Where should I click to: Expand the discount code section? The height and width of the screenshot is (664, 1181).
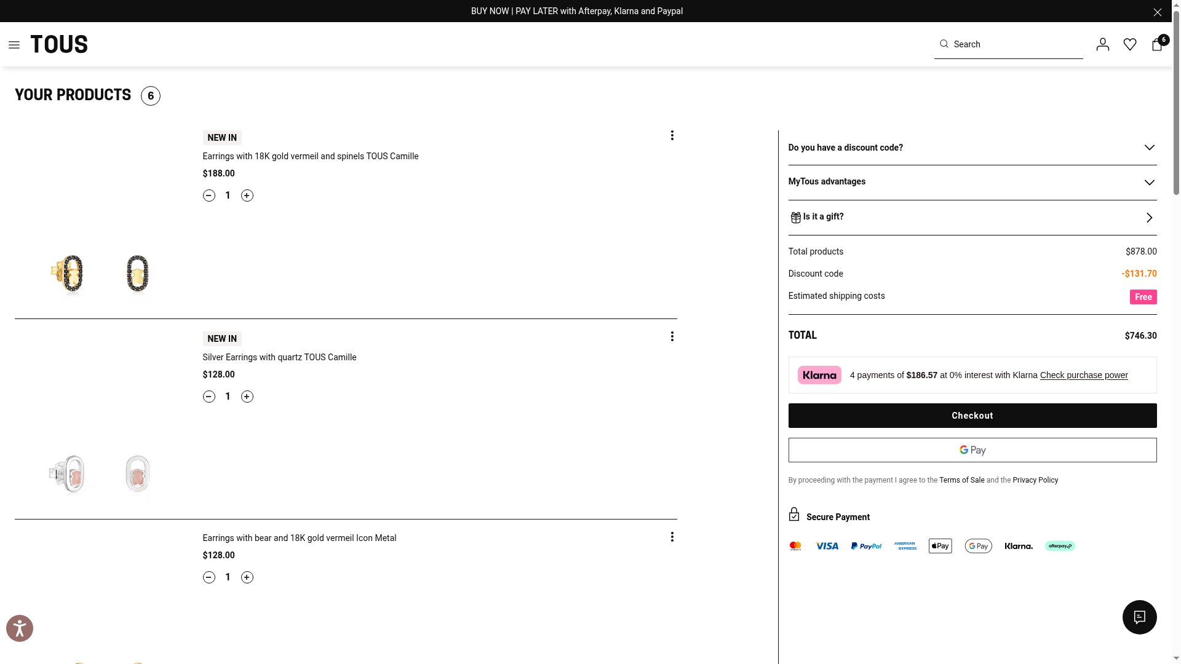(x=972, y=148)
